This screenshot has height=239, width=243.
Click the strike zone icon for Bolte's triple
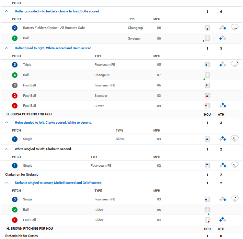pyautogui.click(x=207, y=65)
